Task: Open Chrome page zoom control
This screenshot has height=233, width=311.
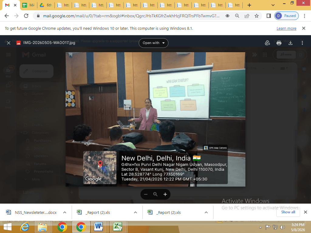Action: click(x=237, y=16)
